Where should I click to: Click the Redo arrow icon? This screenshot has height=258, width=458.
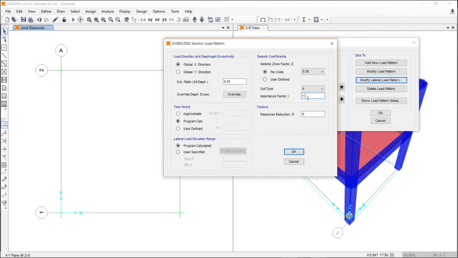(x=47, y=20)
